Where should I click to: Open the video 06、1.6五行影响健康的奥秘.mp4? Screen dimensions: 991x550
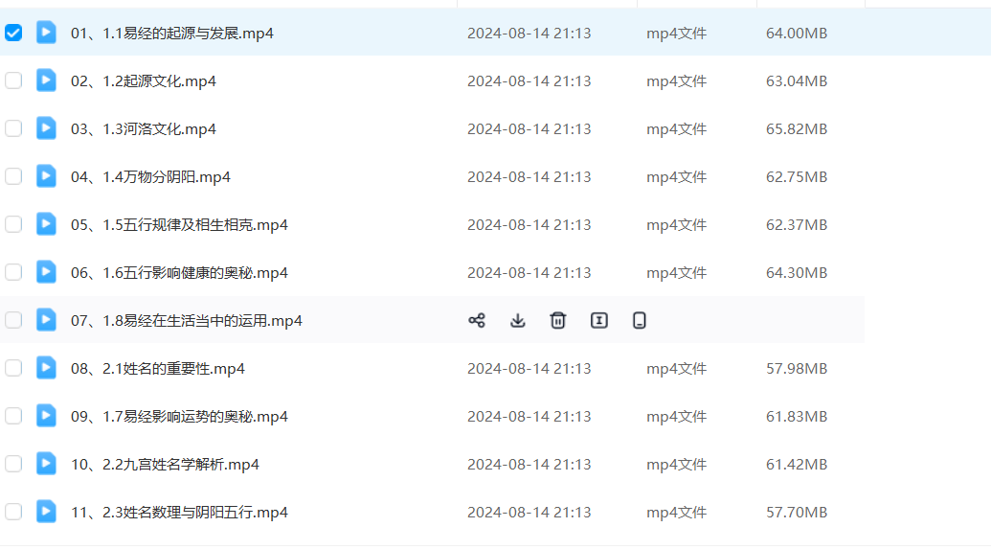point(179,273)
